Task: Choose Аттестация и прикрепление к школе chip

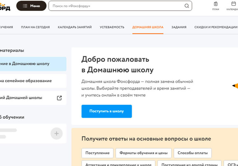Action: [x=118, y=163]
